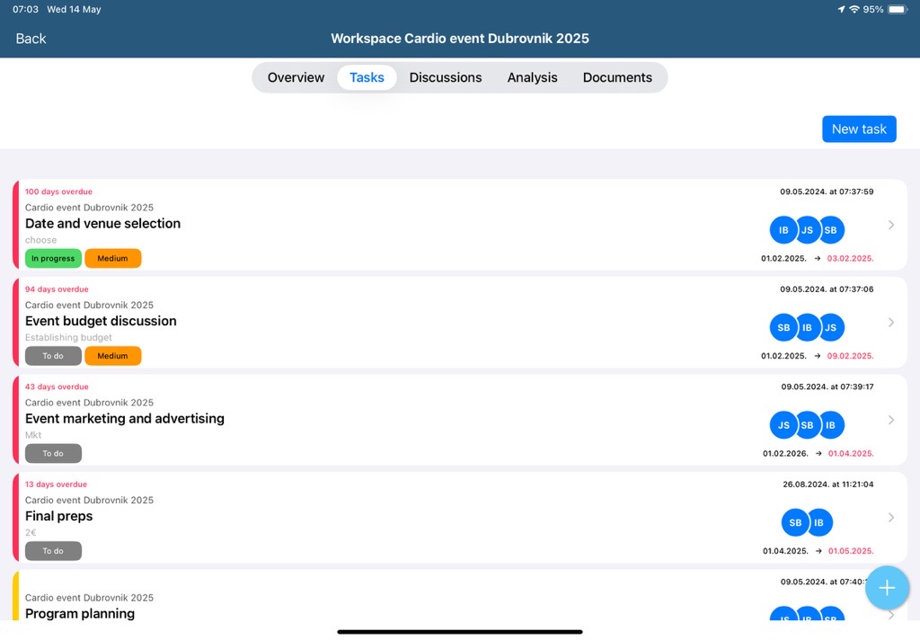Open the Documents tab

pos(617,77)
